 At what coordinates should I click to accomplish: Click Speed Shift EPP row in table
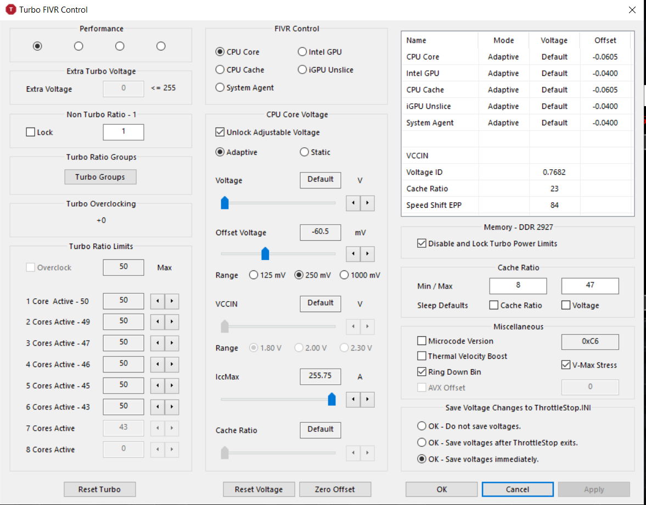click(x=518, y=205)
